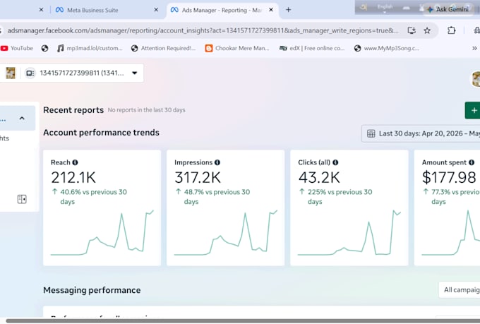Click the Ask Gemini button
This screenshot has height=324, width=480.
pos(448,9)
